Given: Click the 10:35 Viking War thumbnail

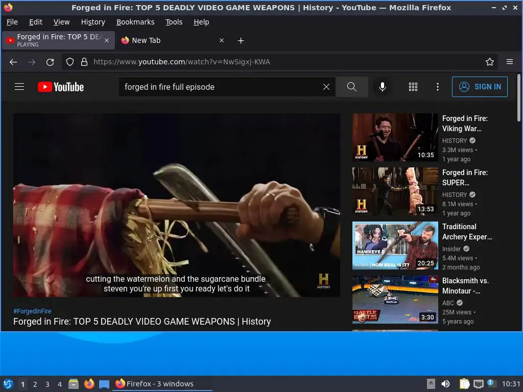Looking at the screenshot, I should point(395,137).
